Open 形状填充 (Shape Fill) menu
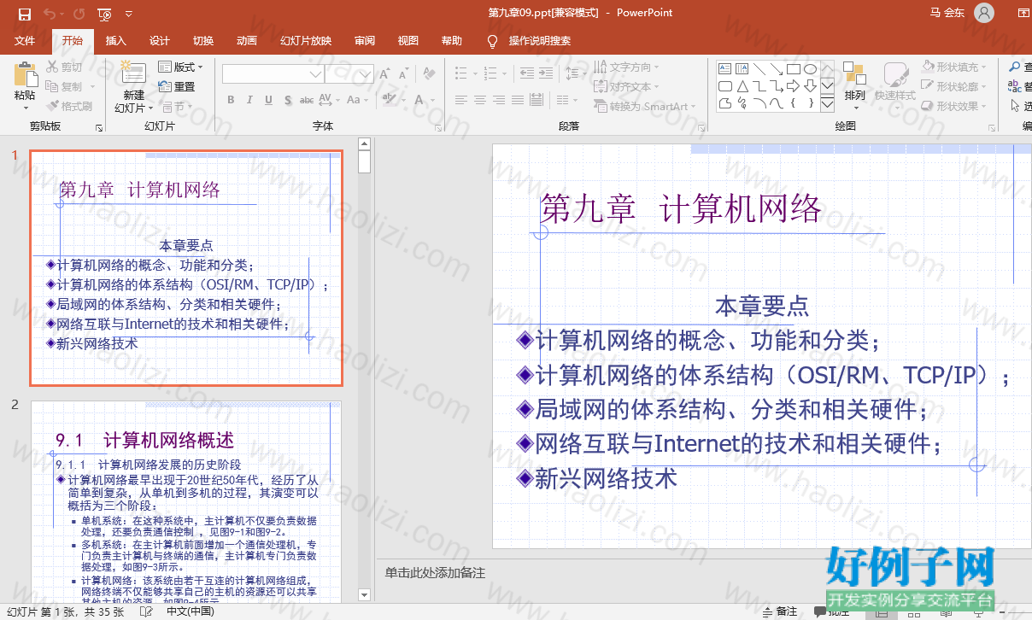This screenshot has width=1032, height=620. click(x=955, y=67)
